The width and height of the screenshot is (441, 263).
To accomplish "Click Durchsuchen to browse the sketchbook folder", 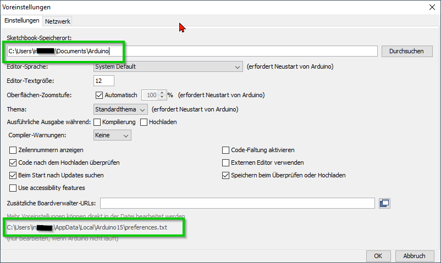I will pos(406,51).
